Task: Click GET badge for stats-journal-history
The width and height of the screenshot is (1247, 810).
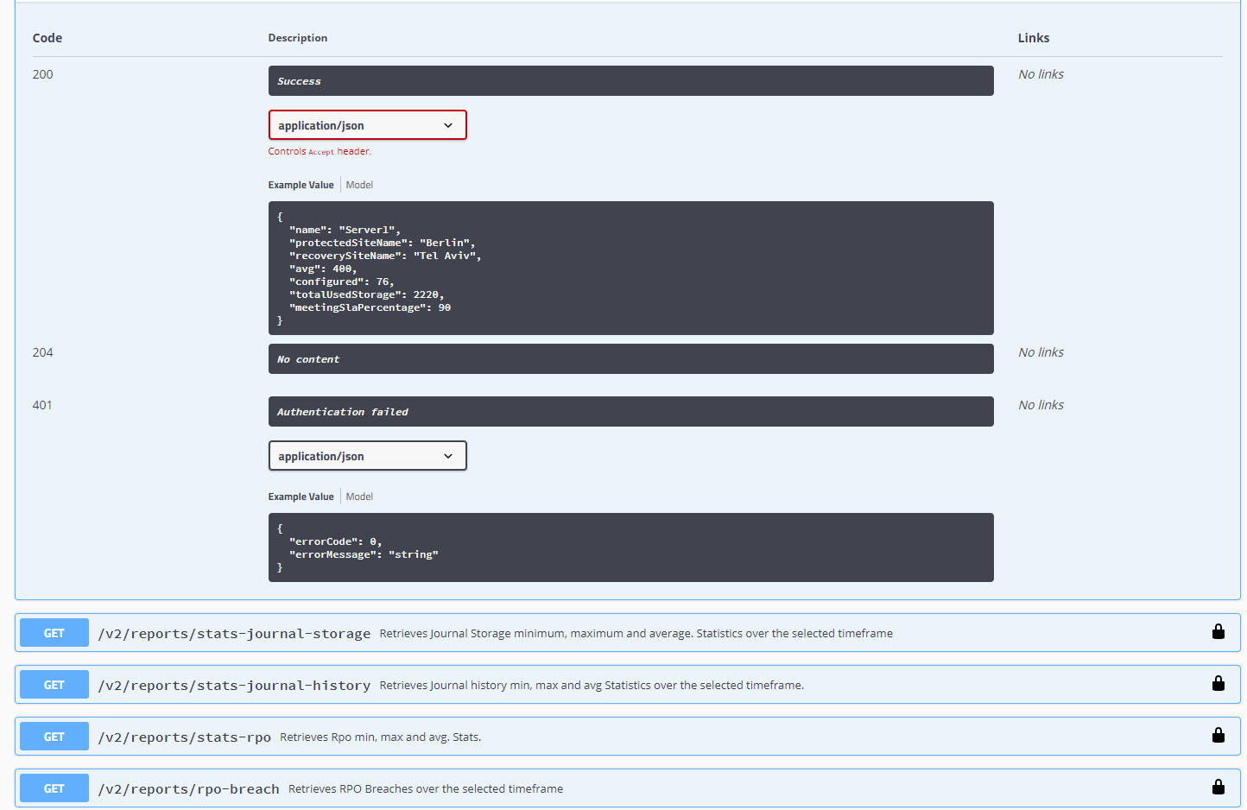Action: click(54, 685)
